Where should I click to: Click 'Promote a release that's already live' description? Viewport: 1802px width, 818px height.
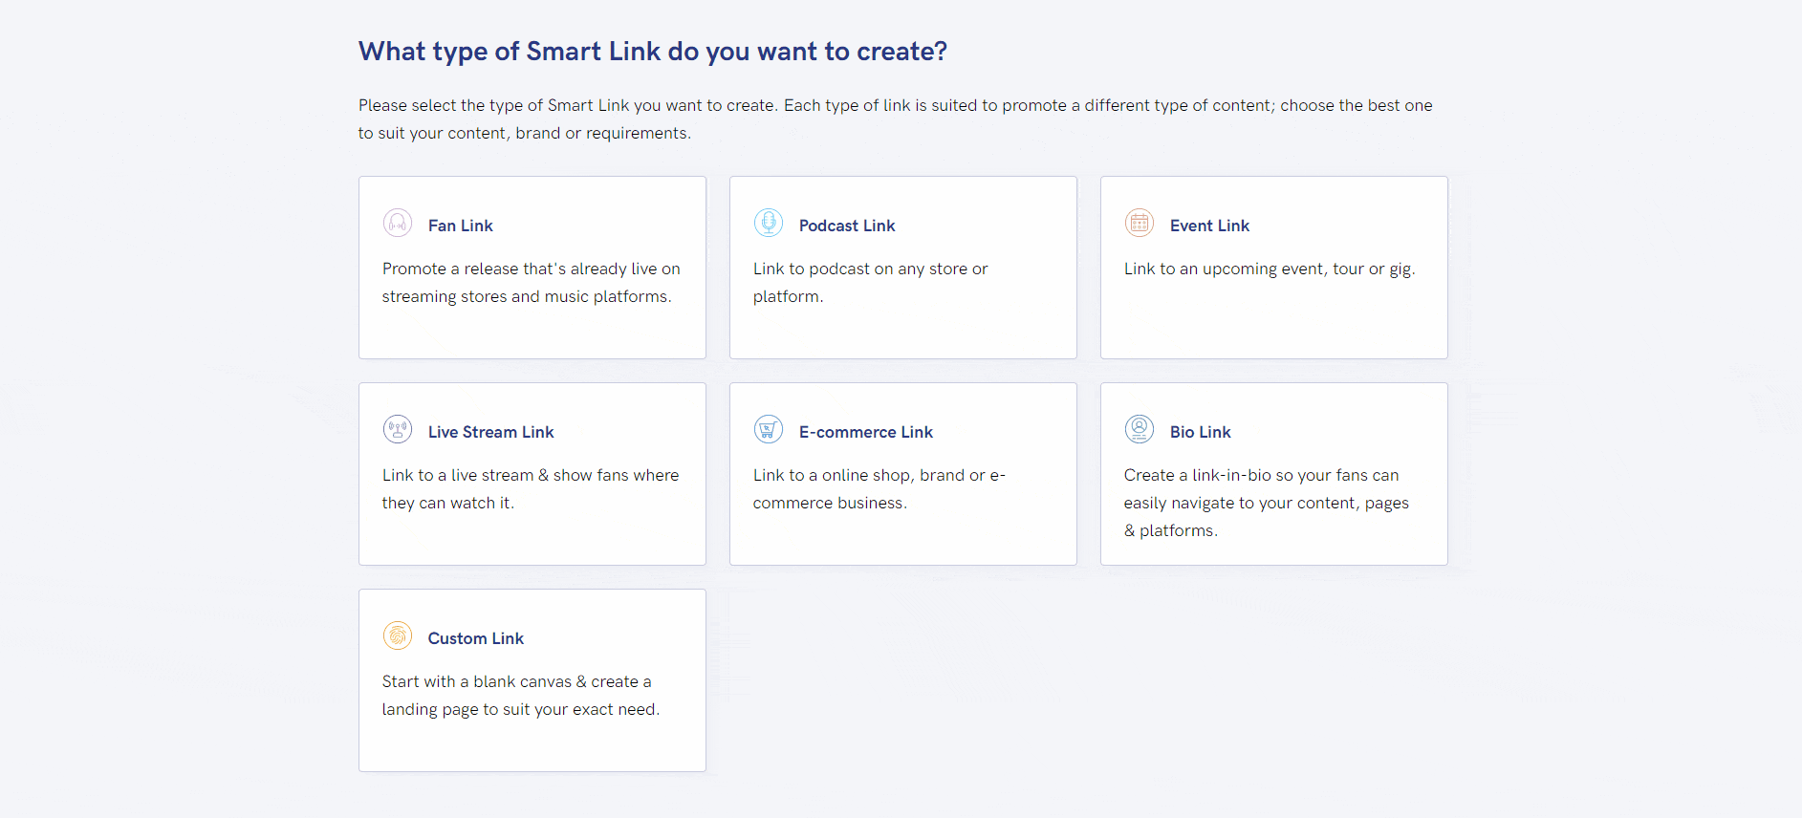click(x=532, y=283)
